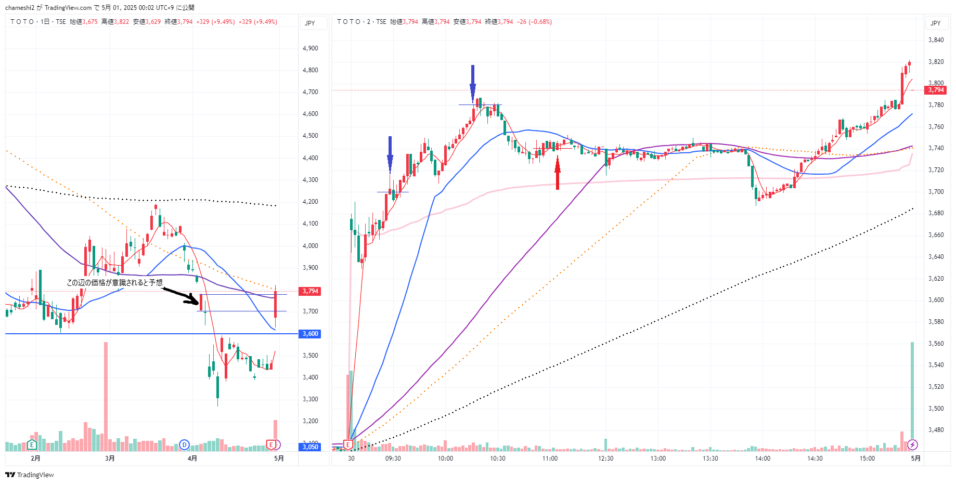The width and height of the screenshot is (956, 484).
Task: Click the "TOTO・2・TSE" symbol title
Action: pyautogui.click(x=361, y=22)
